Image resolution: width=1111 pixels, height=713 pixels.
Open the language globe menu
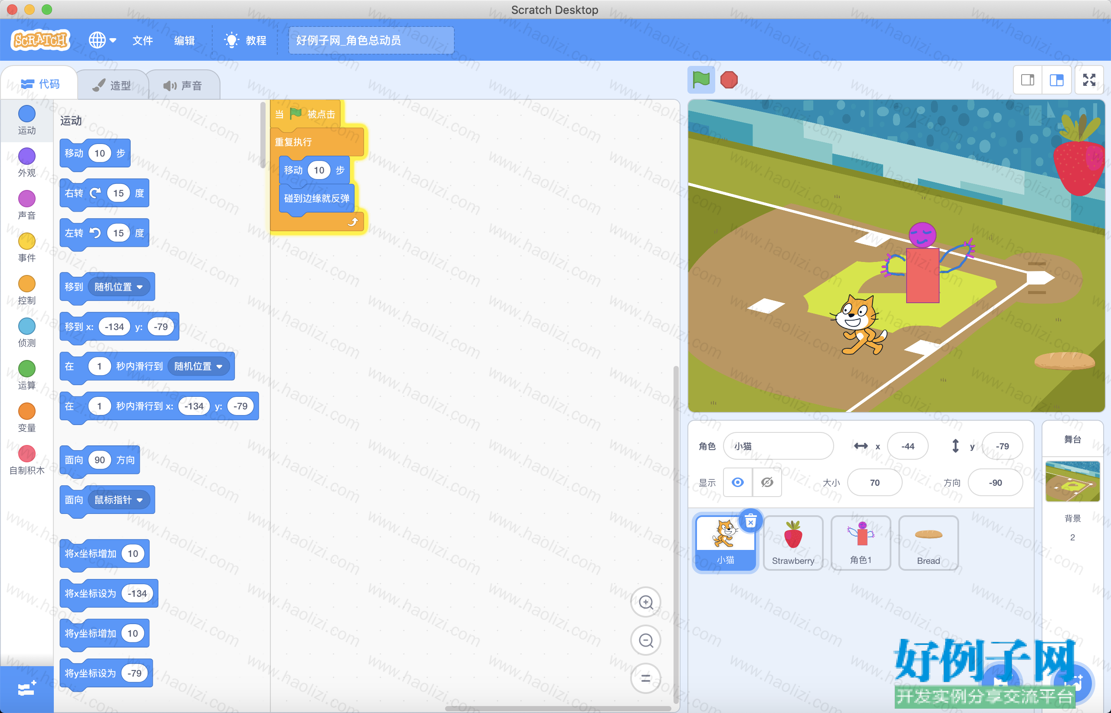click(x=102, y=40)
